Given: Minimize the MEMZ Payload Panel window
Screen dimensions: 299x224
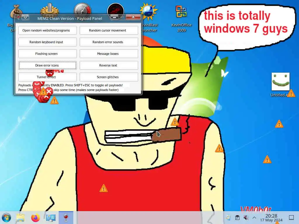Looking at the screenshot, I should pyautogui.click(x=114, y=17).
